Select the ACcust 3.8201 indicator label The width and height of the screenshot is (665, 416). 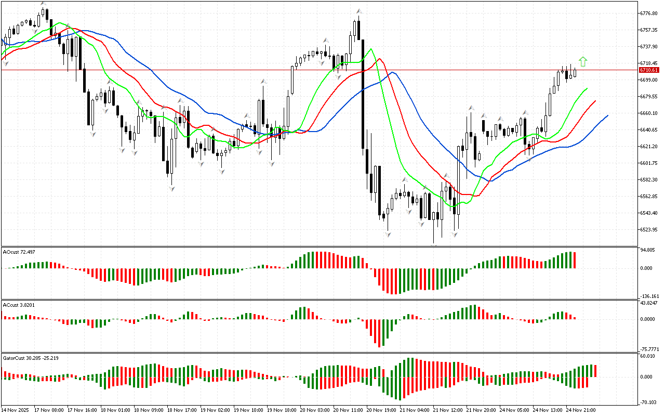[19, 304]
